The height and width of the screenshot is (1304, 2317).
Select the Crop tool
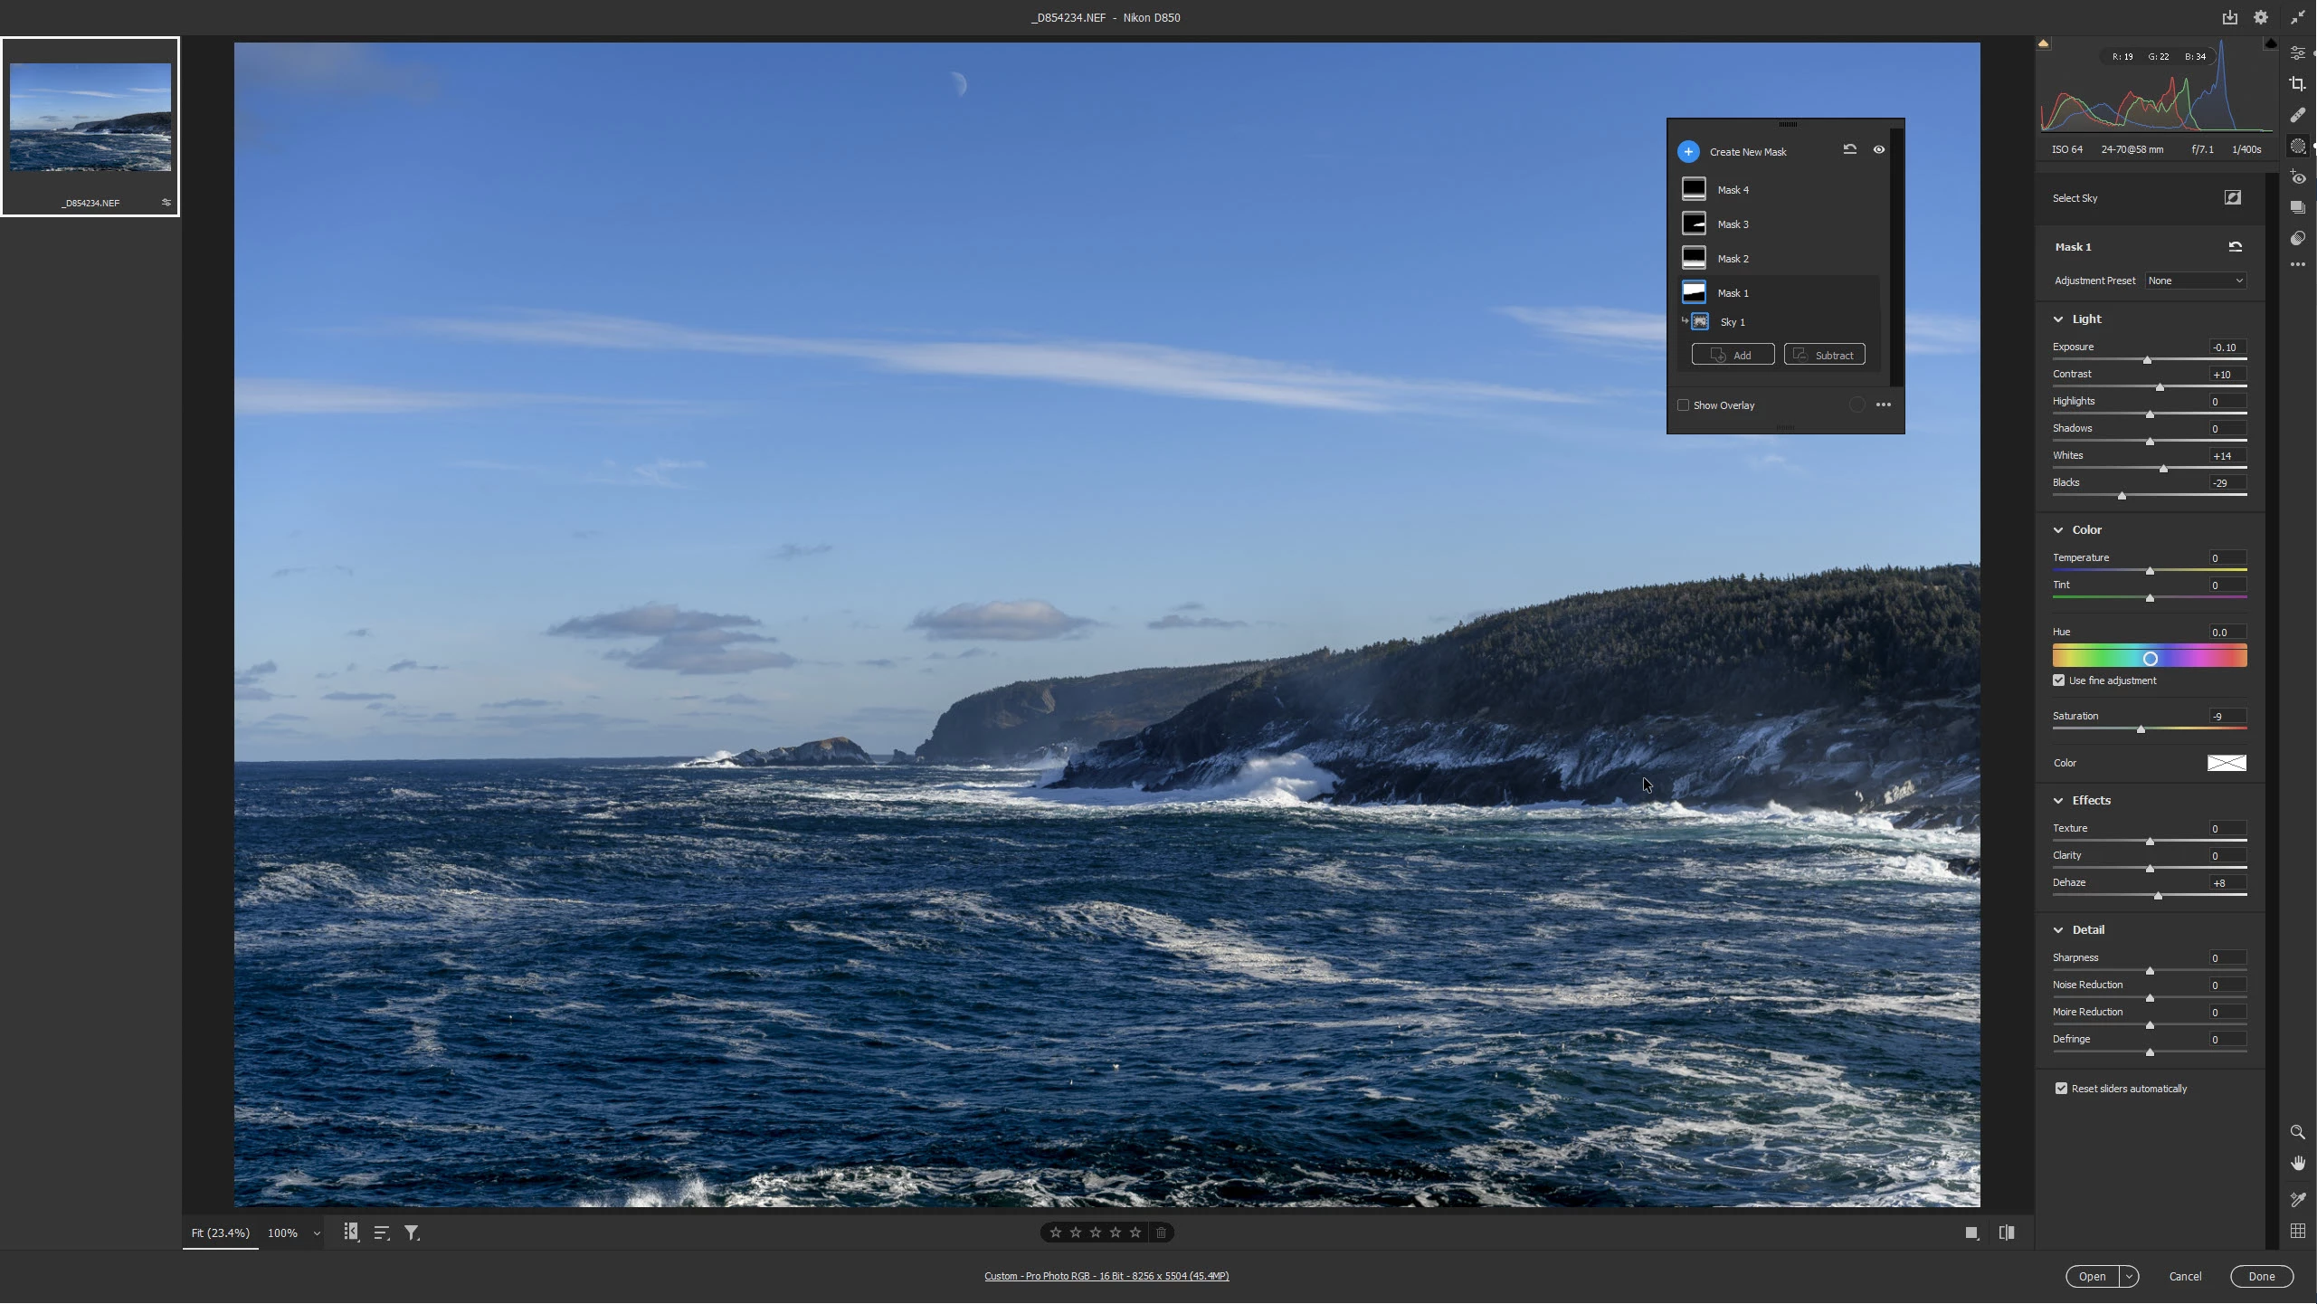[2297, 84]
